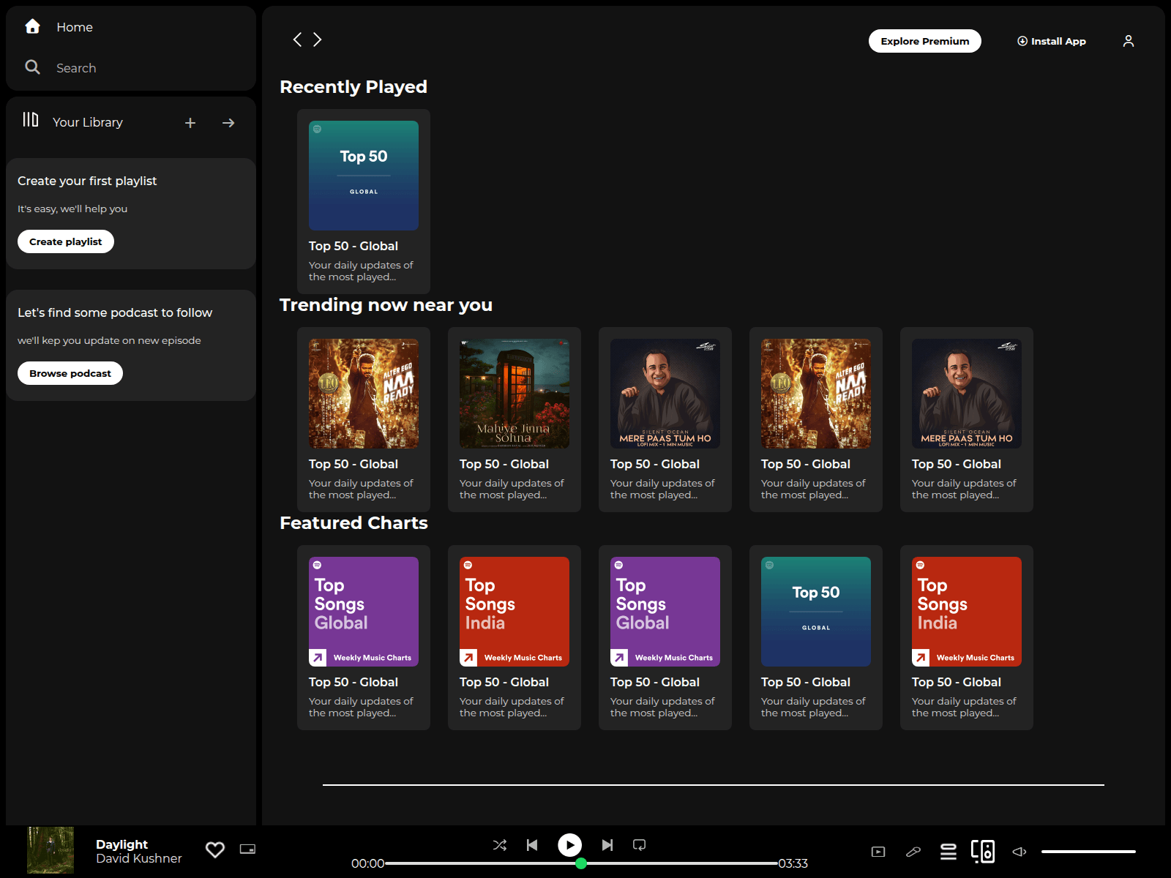1171x878 pixels.
Task: Click 'Create your first playlist' text
Action: (87, 181)
